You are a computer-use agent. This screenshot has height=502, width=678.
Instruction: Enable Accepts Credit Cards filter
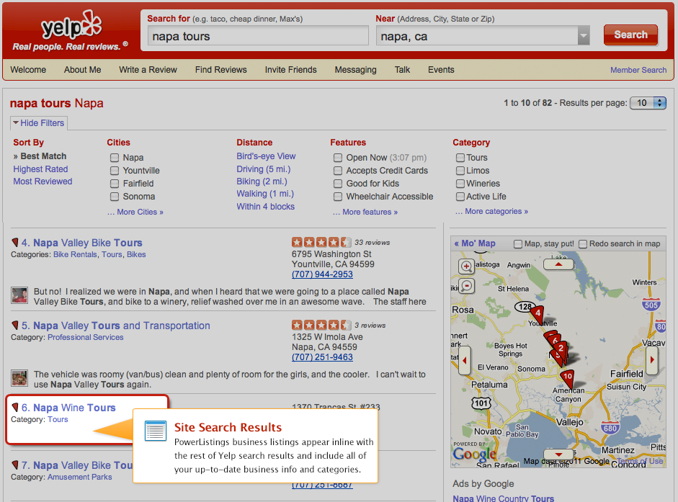[338, 171]
